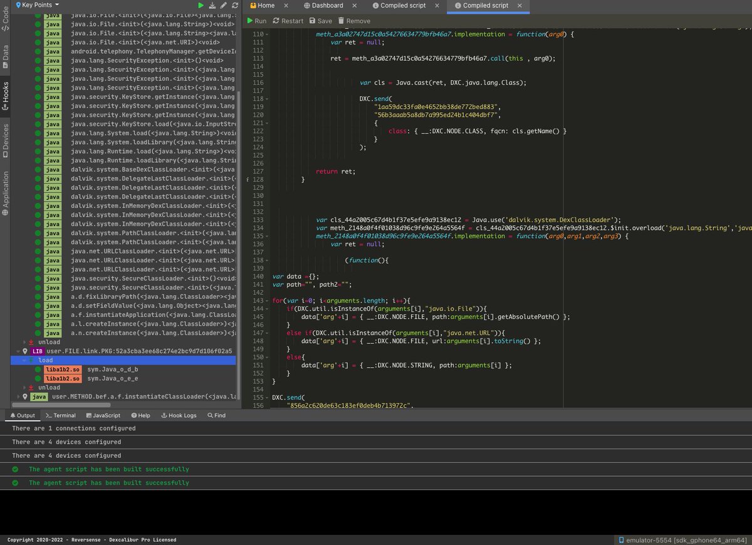Collapse the LIB user.FILE.link.PKG node
752x545 pixels.
point(18,351)
